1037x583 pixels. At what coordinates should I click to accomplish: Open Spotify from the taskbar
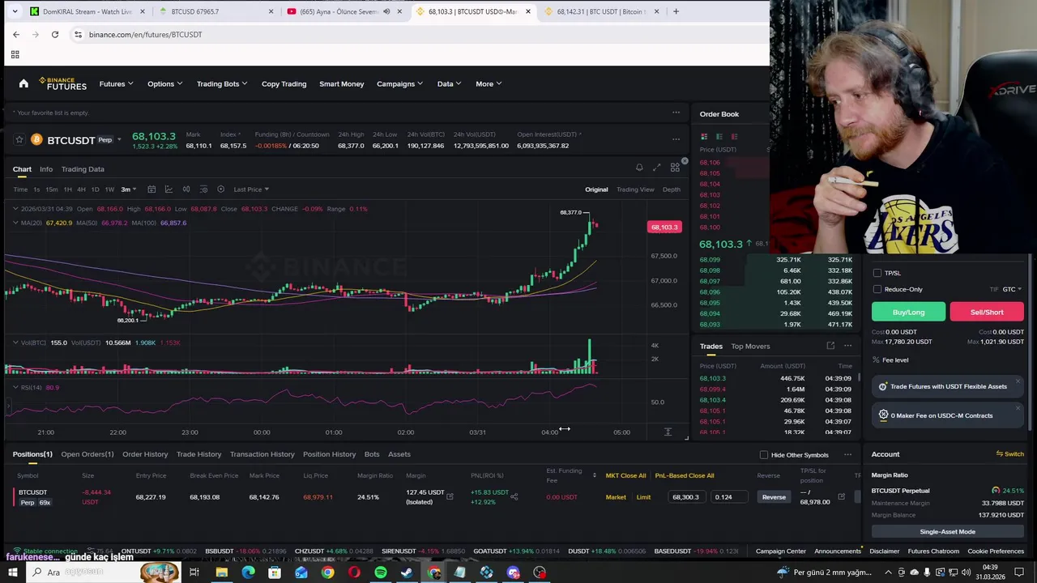(x=381, y=572)
